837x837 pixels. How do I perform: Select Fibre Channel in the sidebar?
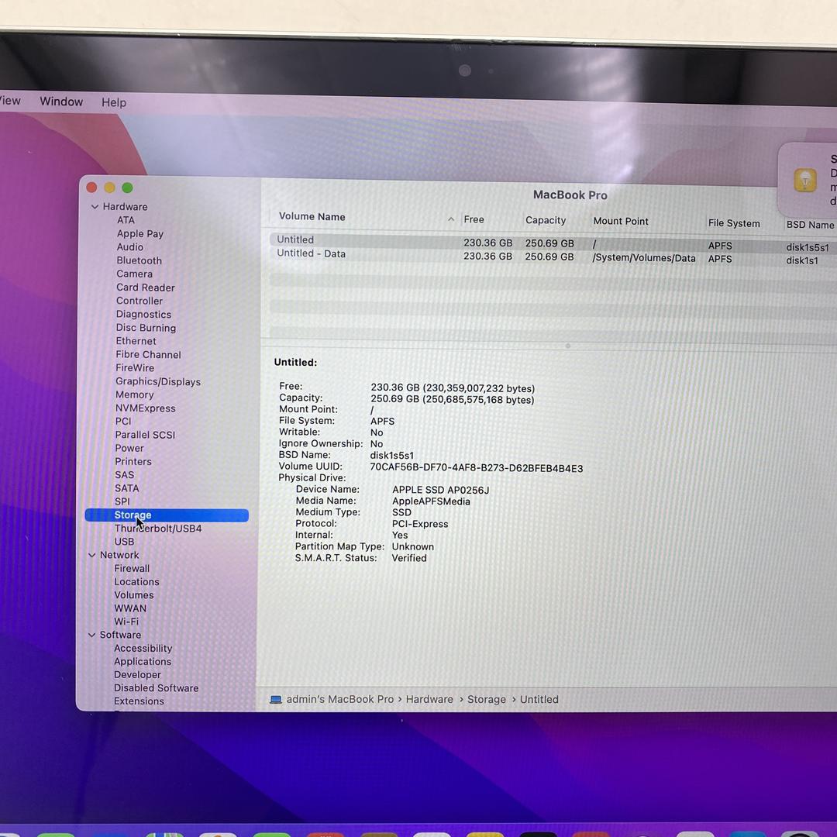click(x=148, y=354)
